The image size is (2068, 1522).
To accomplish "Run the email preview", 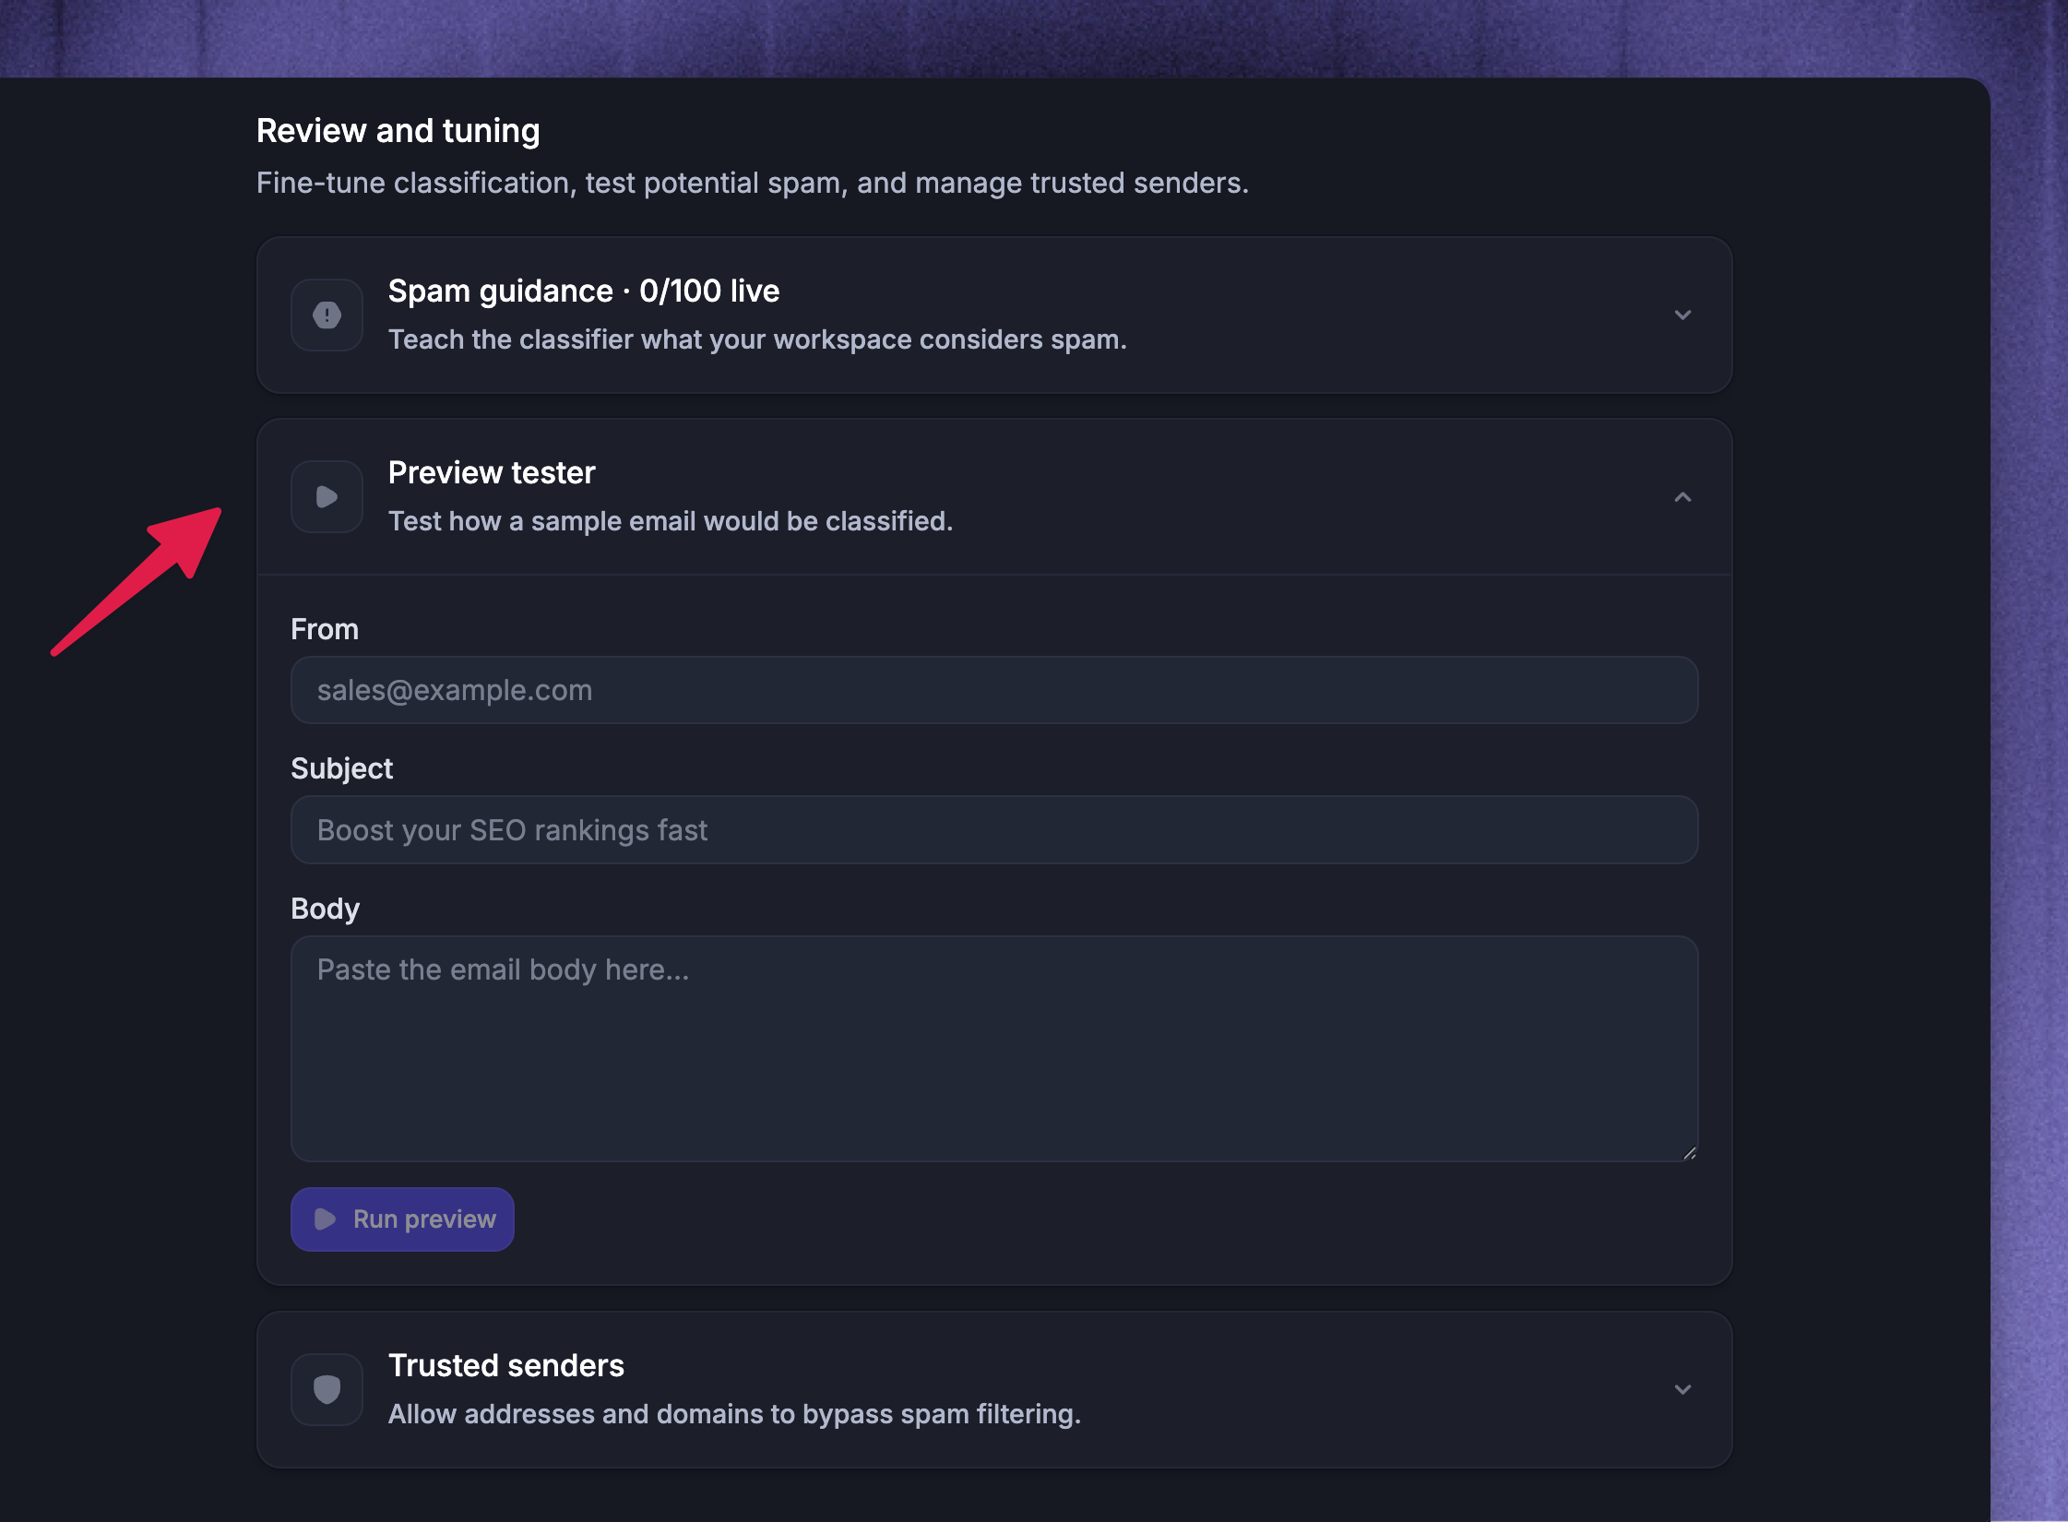I will (402, 1219).
